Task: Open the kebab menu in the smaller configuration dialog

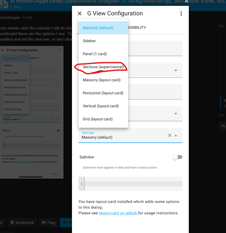Action: tap(59, 50)
